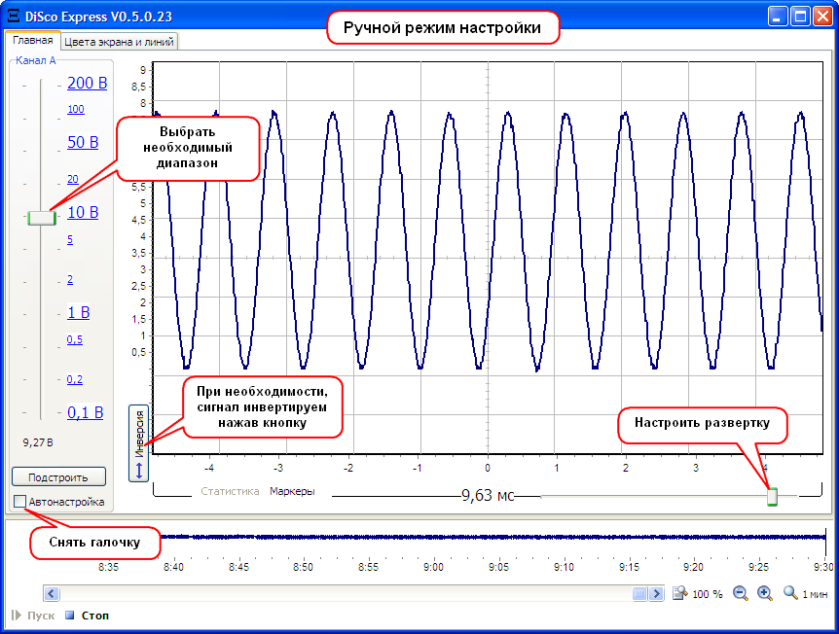The width and height of the screenshot is (839, 634).
Task: Select the 1 В voltage range
Action: [78, 312]
